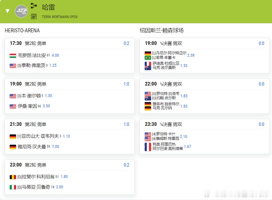This screenshot has height=200, width=272.
Task: Select odds 7.00 for 雅尼克·汉夫曼
Action: [x=55, y=147]
